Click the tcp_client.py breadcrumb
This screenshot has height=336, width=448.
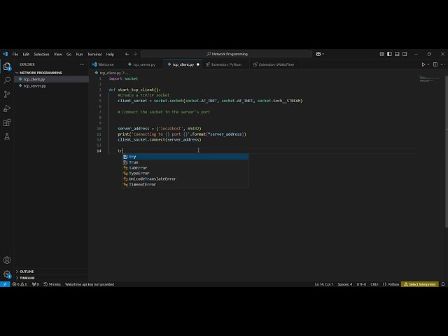click(111, 73)
